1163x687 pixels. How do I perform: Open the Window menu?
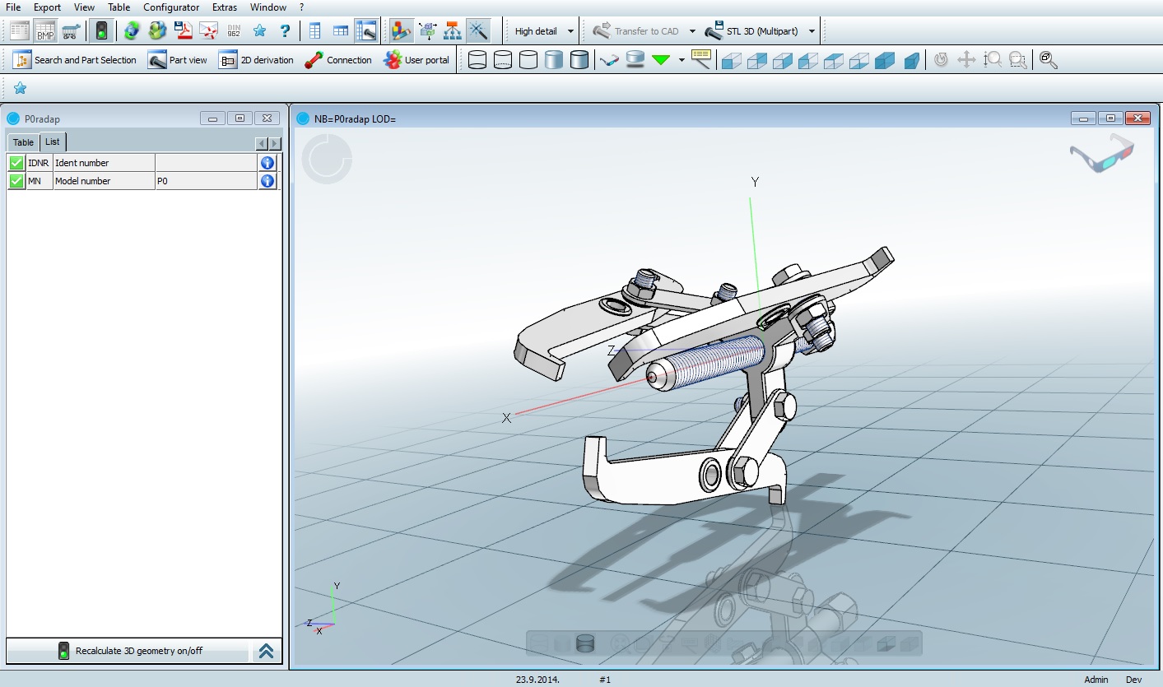[x=268, y=7]
